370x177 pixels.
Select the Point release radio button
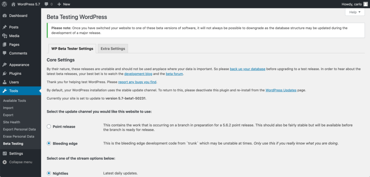click(x=49, y=127)
